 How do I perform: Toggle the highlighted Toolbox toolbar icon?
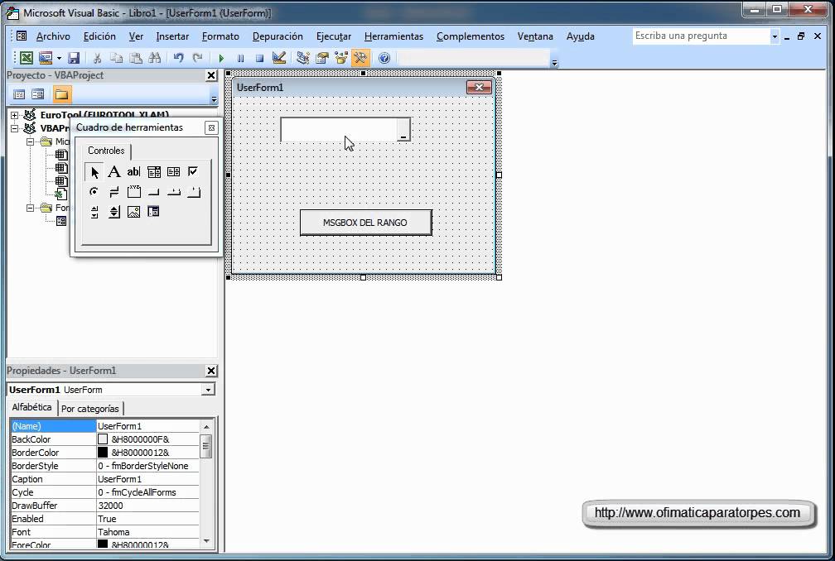pos(360,58)
